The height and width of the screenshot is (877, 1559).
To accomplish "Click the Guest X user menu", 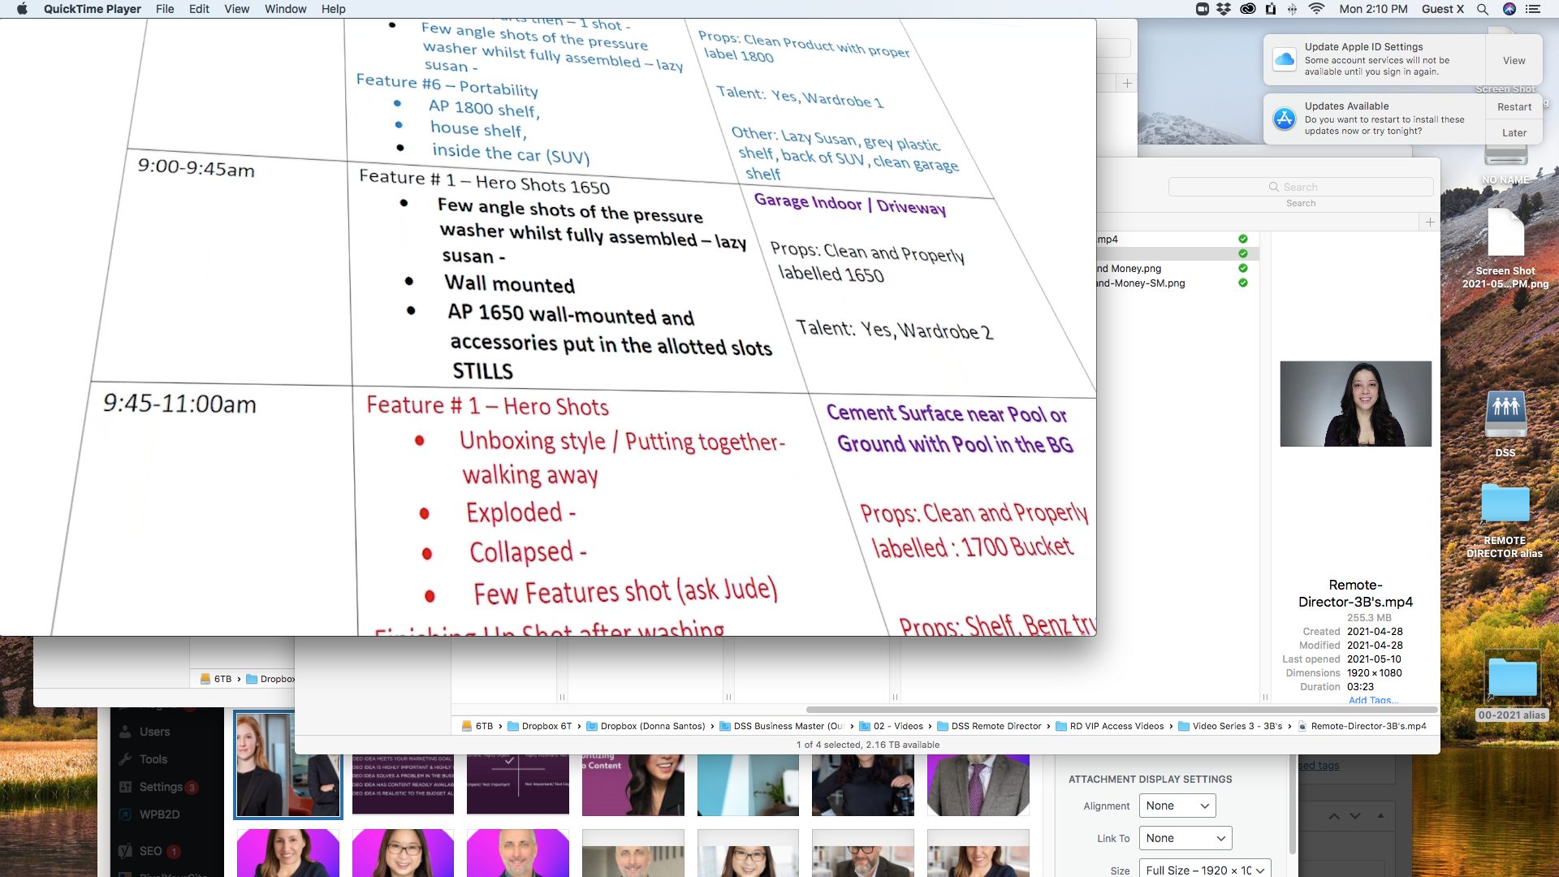I will tap(1443, 9).
